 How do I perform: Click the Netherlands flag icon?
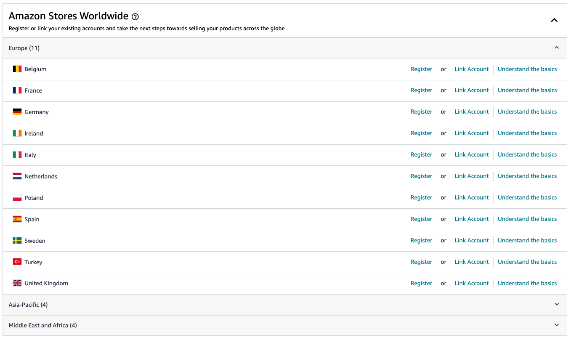[x=17, y=176]
